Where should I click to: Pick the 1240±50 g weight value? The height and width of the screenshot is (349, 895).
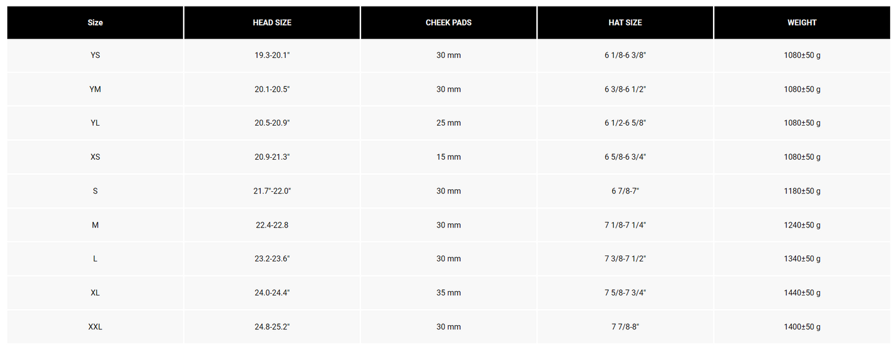tap(802, 225)
